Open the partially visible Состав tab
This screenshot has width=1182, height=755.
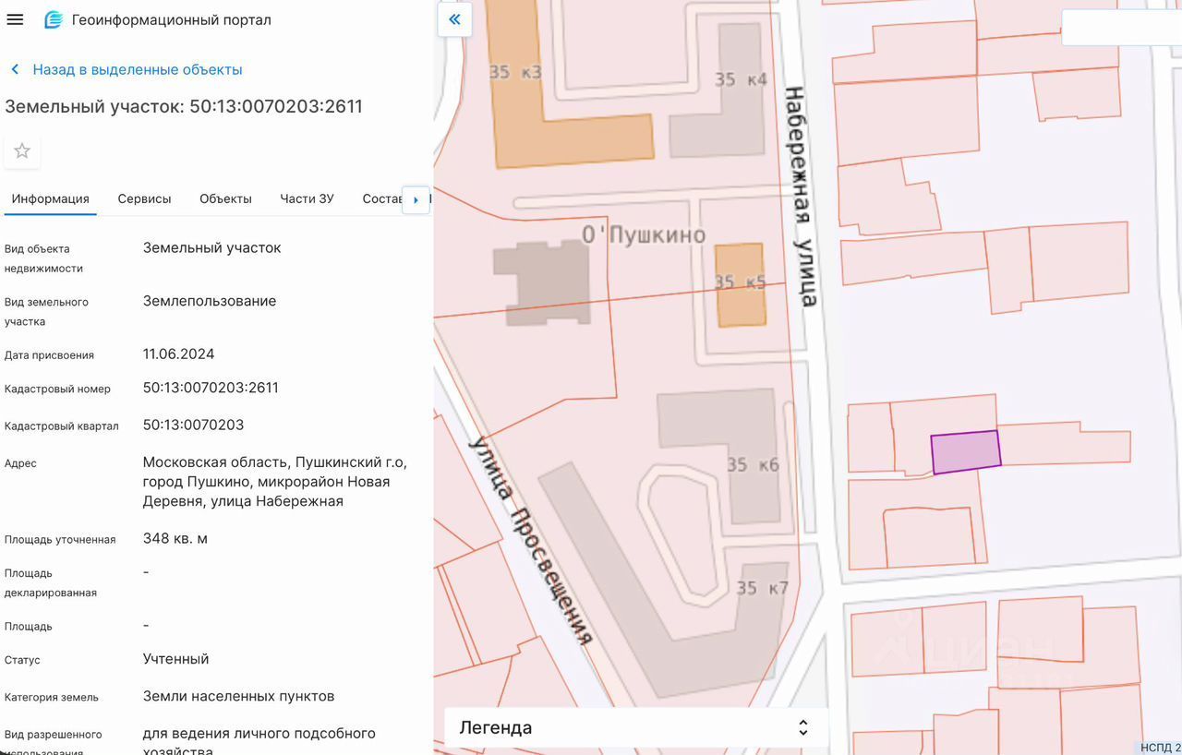(381, 198)
